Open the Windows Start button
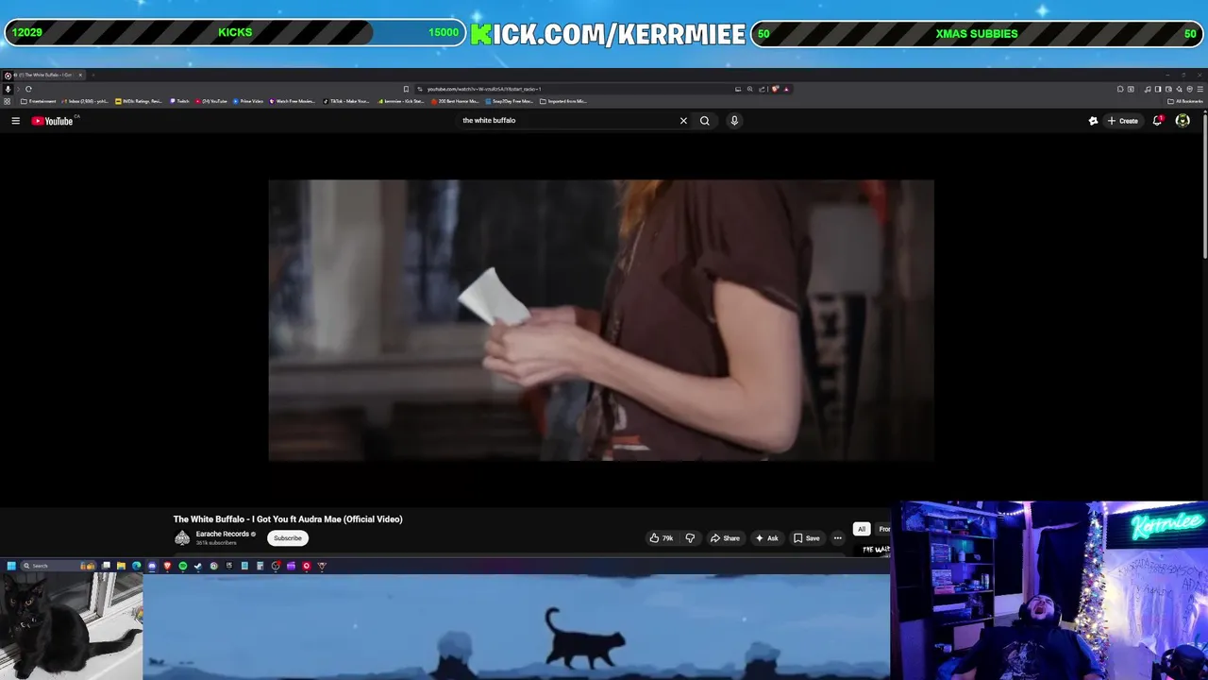1208x680 pixels. click(x=11, y=566)
